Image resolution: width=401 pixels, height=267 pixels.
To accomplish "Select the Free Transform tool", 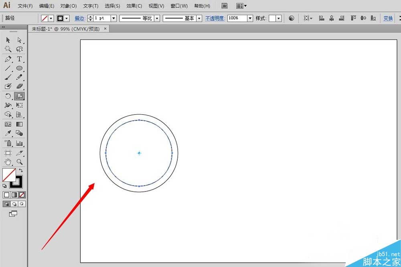I will point(19,105).
